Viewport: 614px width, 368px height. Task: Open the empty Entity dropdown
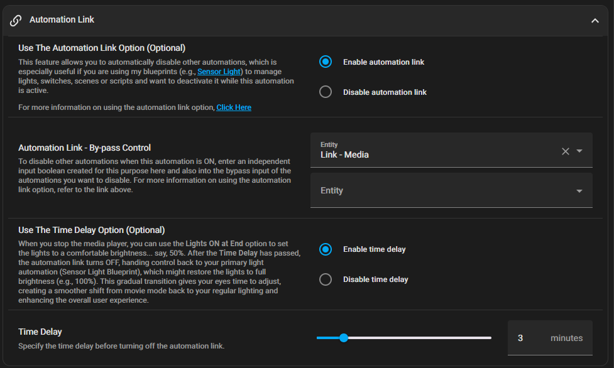click(451, 191)
